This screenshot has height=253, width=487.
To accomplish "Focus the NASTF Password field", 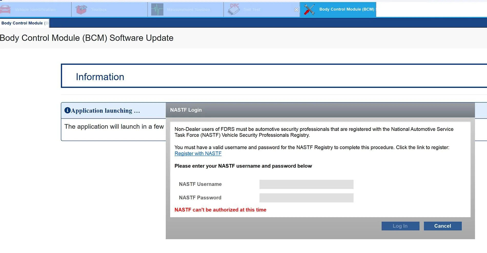I will [x=306, y=198].
